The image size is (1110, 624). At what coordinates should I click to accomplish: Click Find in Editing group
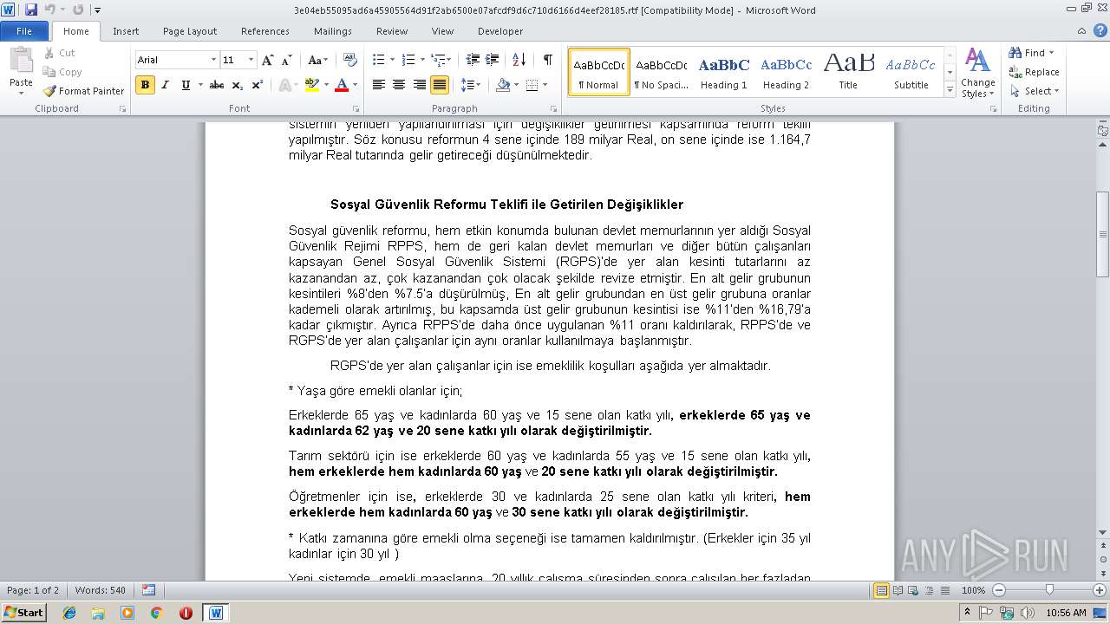coord(1032,53)
